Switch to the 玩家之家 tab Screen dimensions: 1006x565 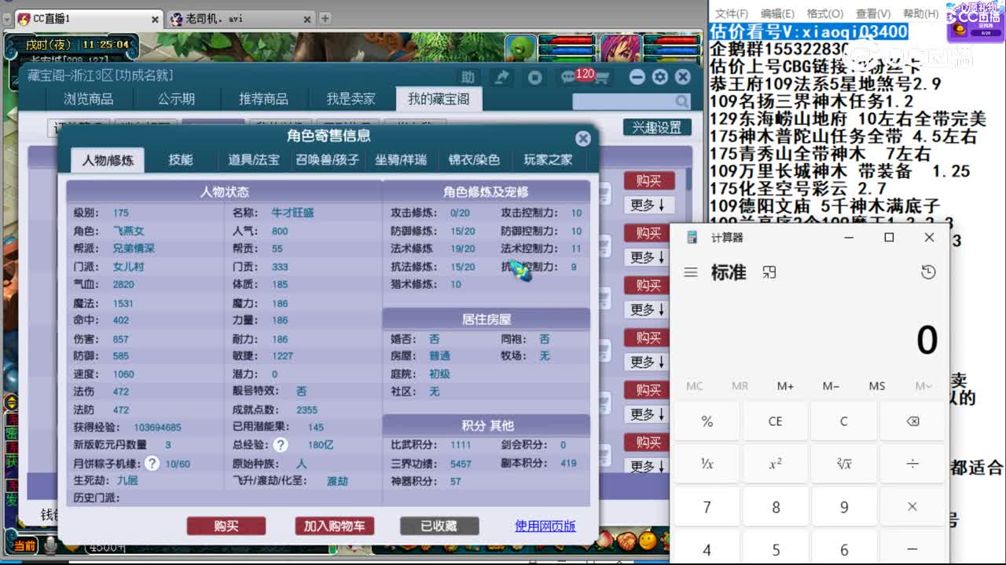click(x=548, y=160)
